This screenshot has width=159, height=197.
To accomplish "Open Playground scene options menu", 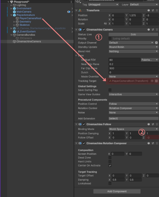I will coord(71,2).
